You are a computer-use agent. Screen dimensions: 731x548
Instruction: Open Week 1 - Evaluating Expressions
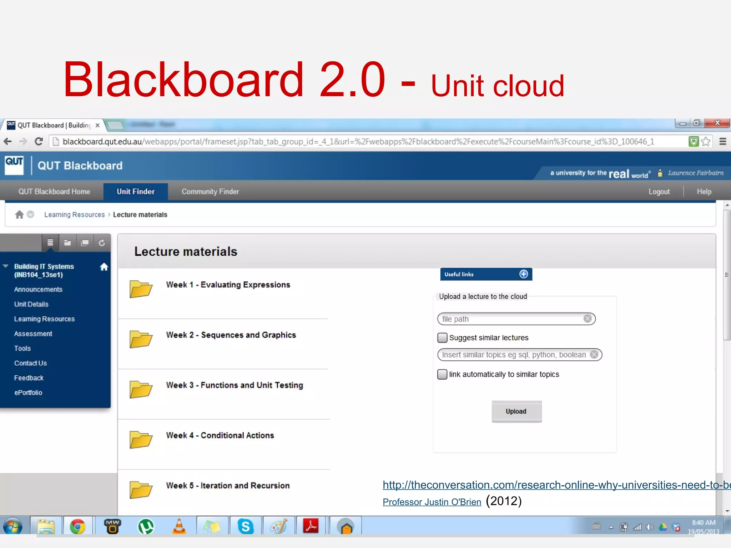(x=228, y=285)
